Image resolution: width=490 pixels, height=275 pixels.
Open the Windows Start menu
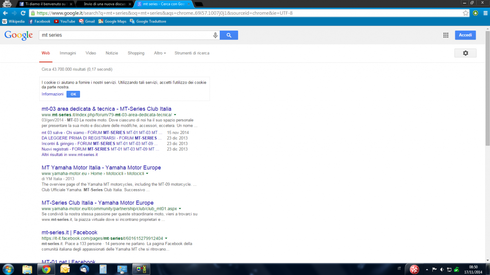point(8,269)
